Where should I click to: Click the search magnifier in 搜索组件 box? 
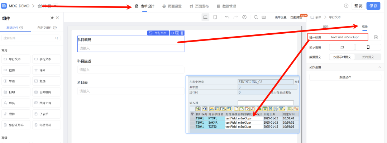click(x=57, y=38)
